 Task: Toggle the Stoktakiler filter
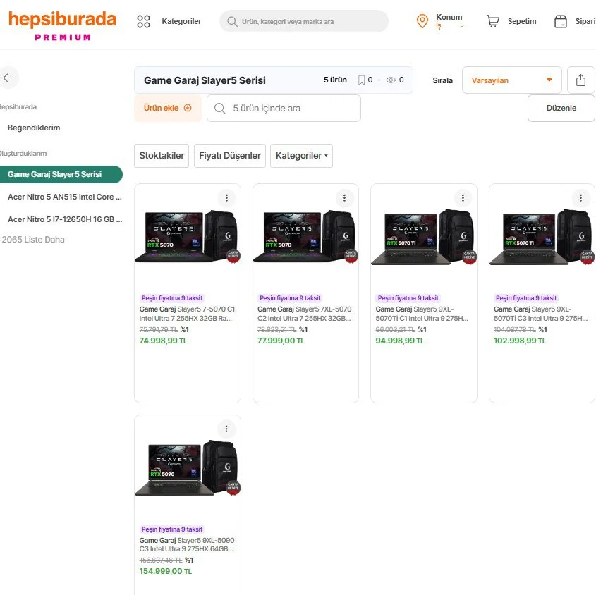click(x=162, y=156)
